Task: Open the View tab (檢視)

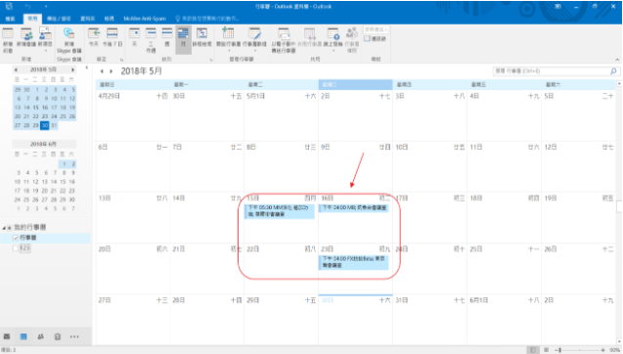Action: tap(110, 19)
